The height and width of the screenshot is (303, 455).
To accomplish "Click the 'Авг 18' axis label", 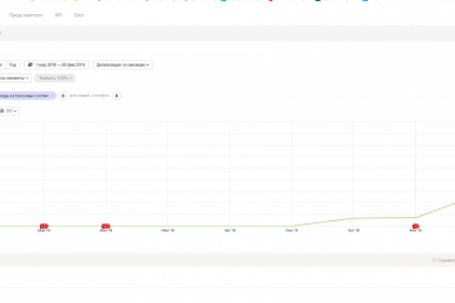I will pyautogui.click(x=230, y=230).
